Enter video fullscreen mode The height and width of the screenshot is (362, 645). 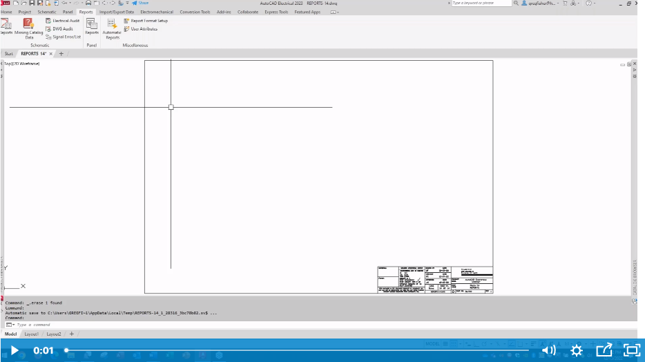pyautogui.click(x=632, y=350)
